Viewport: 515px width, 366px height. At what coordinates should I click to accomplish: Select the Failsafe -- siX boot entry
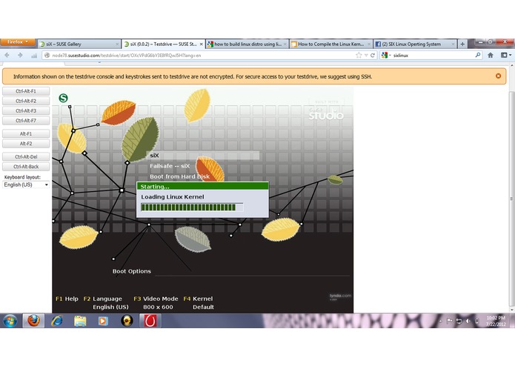(x=170, y=166)
